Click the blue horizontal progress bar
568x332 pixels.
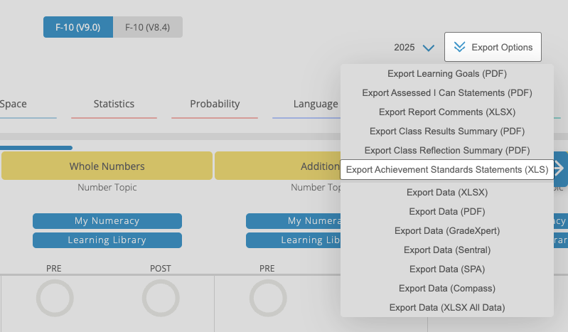click(36, 148)
